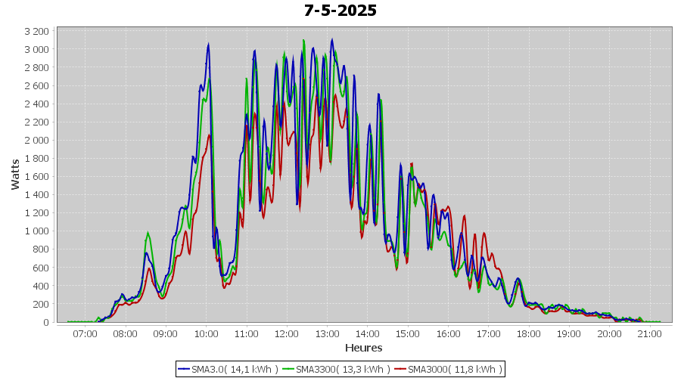This screenshot has width=681, height=378.
Task: Click the 200 watts axis value
Action: point(42,304)
